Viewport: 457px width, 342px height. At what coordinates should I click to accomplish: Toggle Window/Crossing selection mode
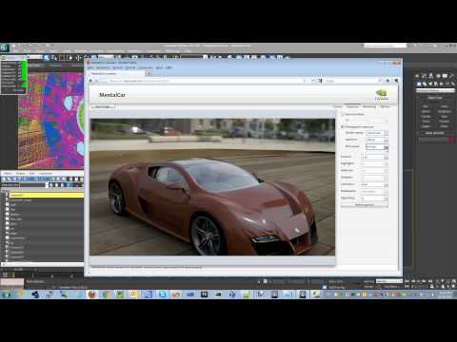pyautogui.click(x=70, y=58)
